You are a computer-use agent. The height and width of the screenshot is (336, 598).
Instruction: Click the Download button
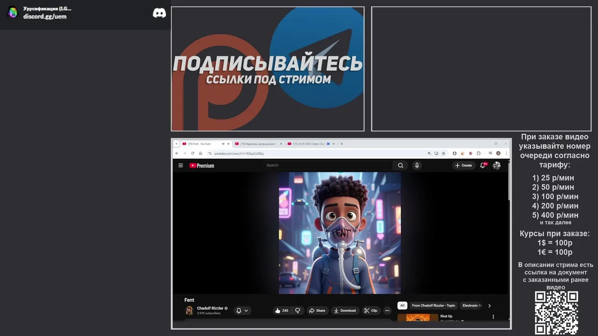pyautogui.click(x=345, y=310)
